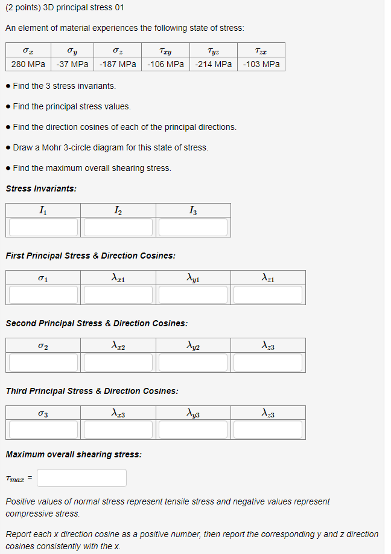Click the τmax shearing stress input field
This screenshot has width=391, height=554.
[81, 477]
